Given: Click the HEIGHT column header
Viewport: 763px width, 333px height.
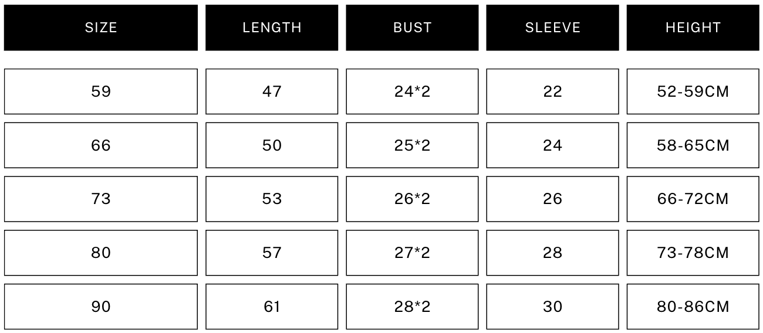Looking at the screenshot, I should pyautogui.click(x=693, y=28).
